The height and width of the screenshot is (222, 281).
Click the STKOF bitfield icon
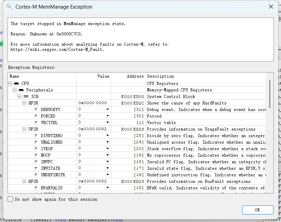pyautogui.click(x=36, y=149)
